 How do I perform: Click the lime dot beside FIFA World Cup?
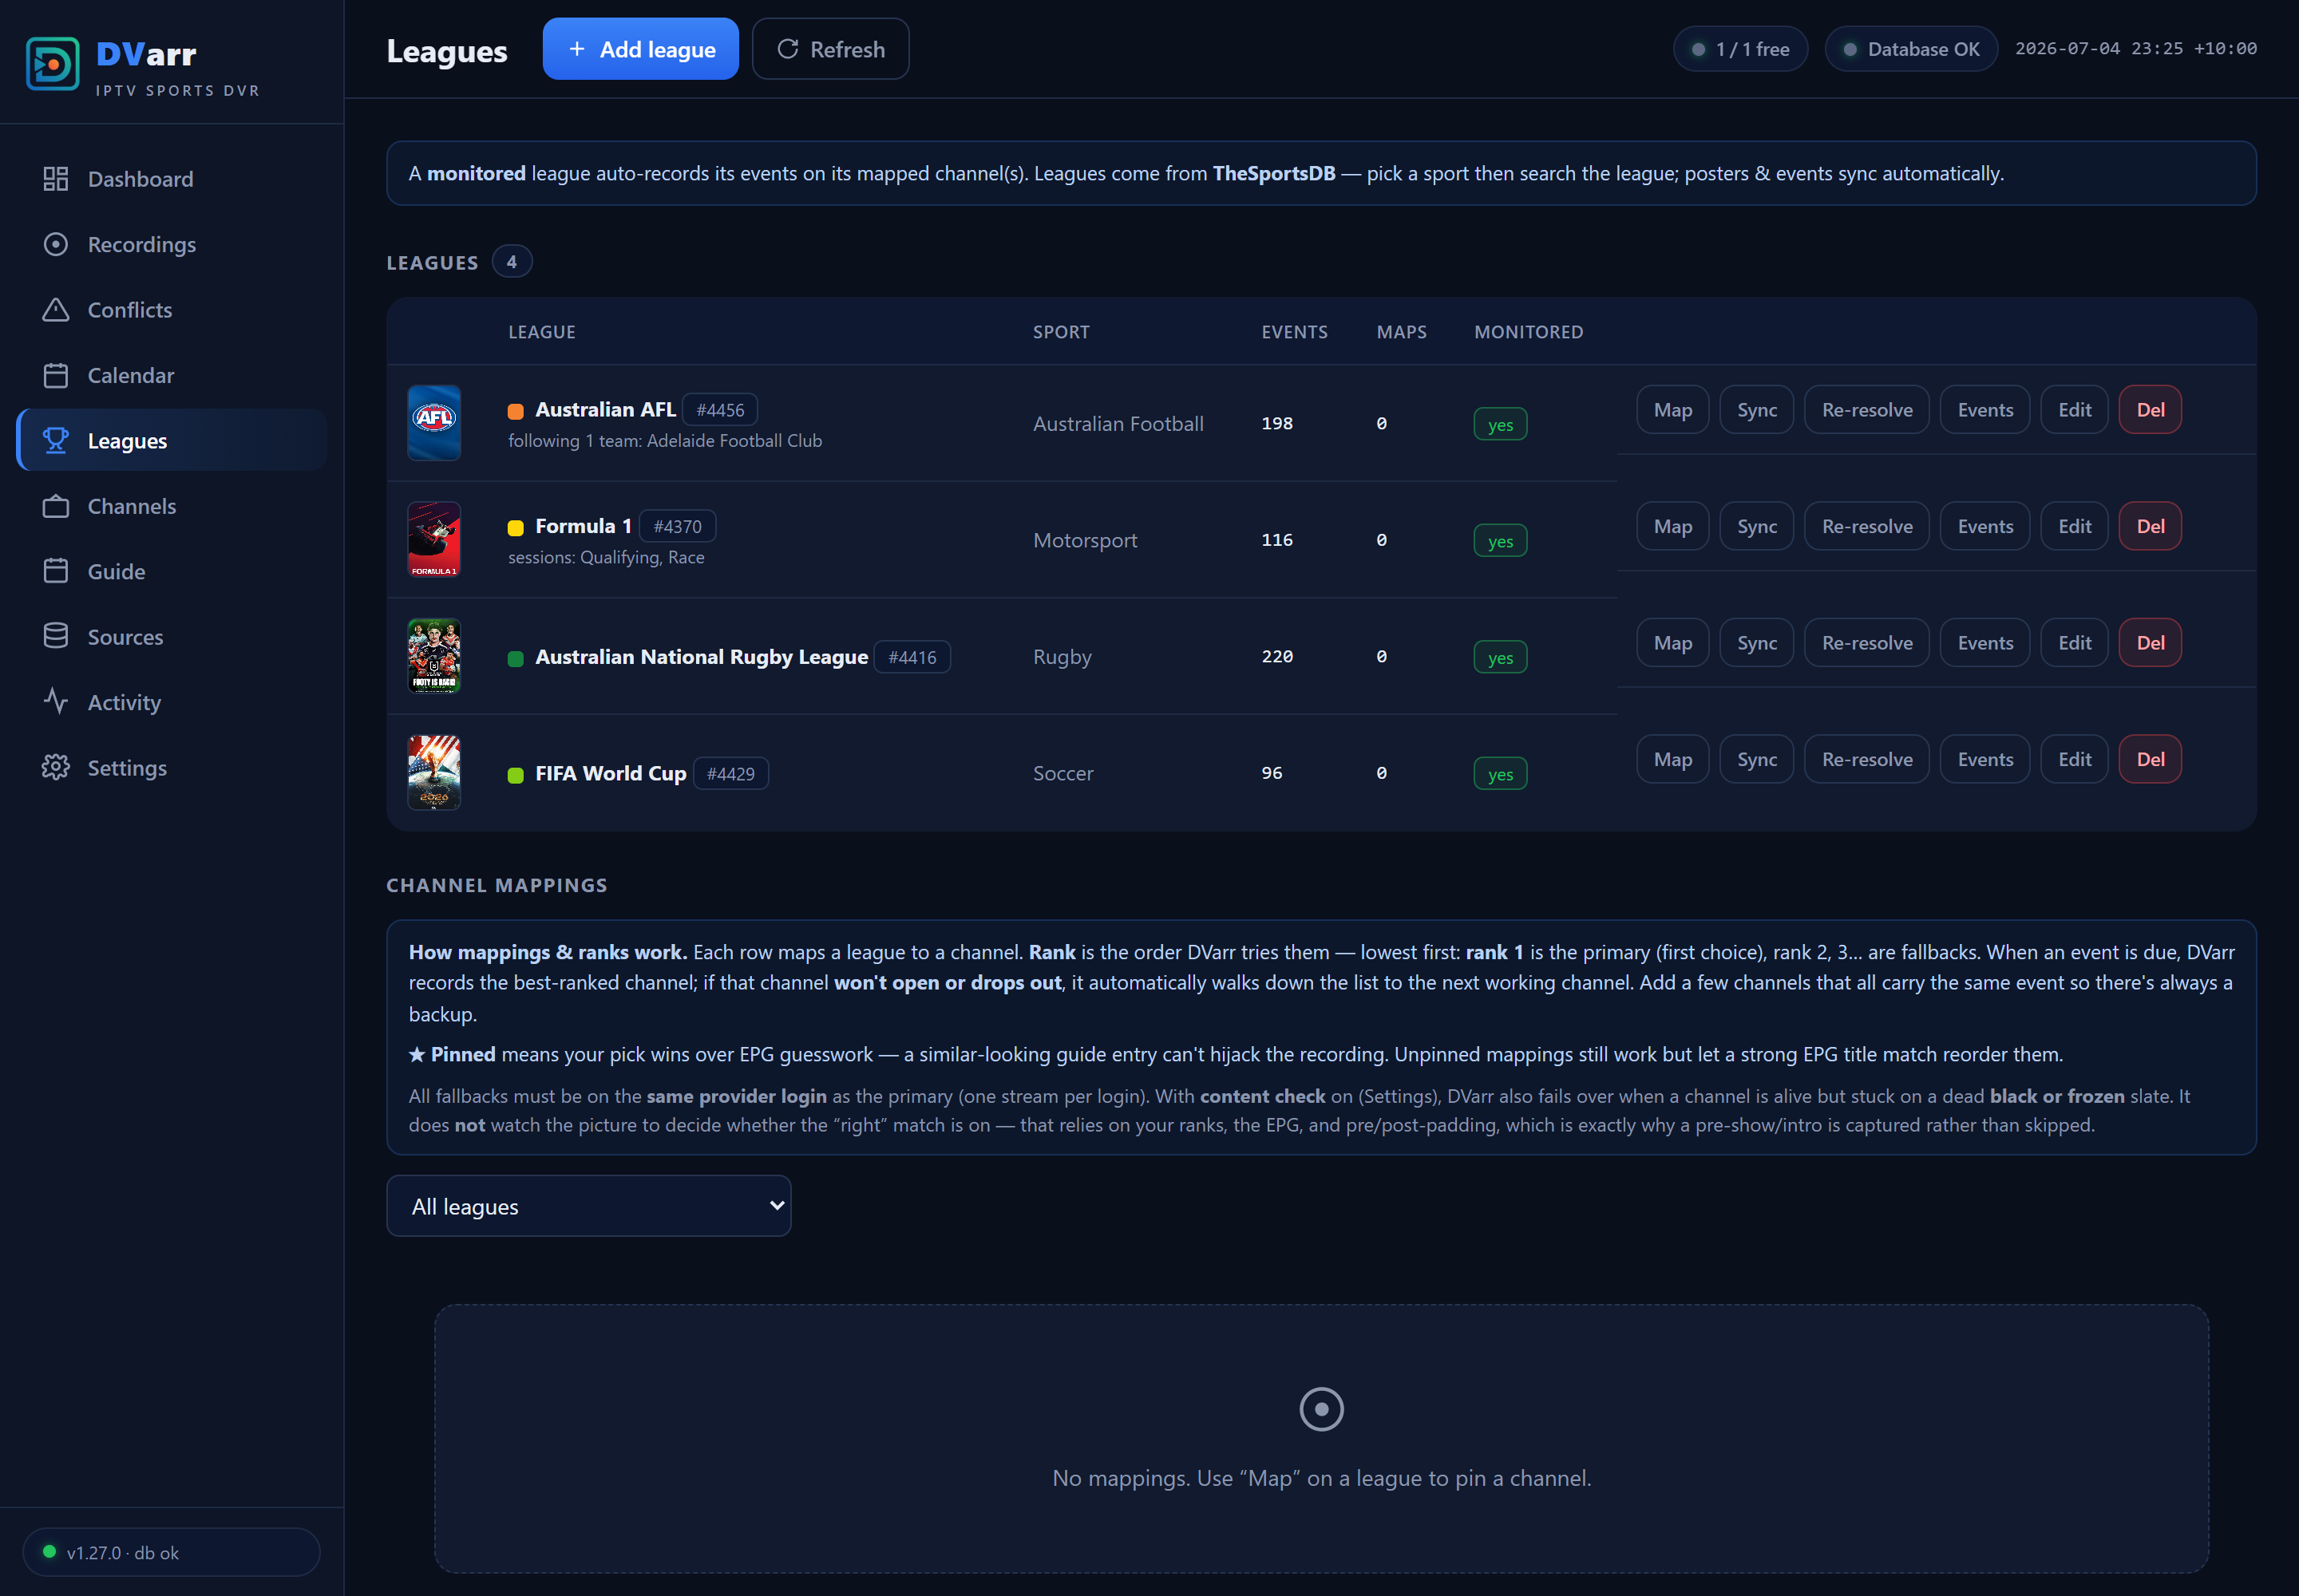(x=516, y=775)
